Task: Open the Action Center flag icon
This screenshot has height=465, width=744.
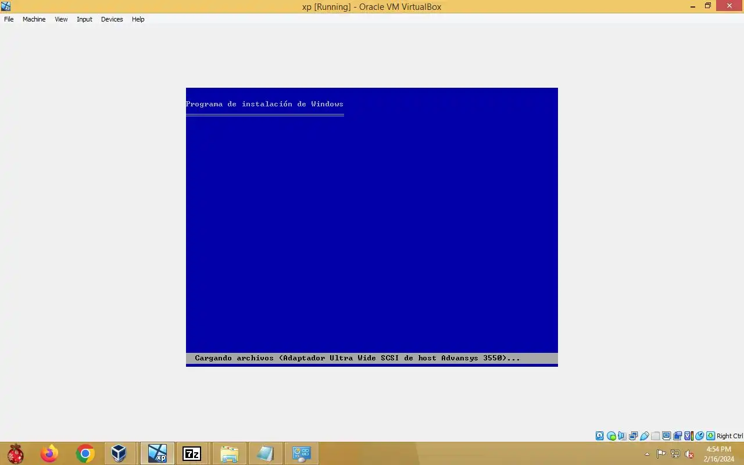Action: (x=661, y=454)
